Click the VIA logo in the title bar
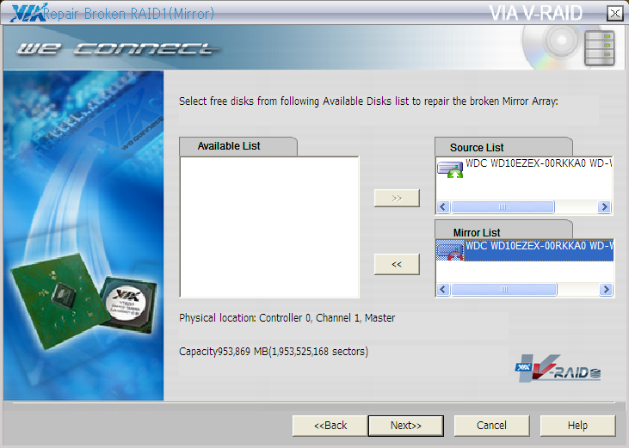Image resolution: width=629 pixels, height=448 pixels. pos(25,13)
